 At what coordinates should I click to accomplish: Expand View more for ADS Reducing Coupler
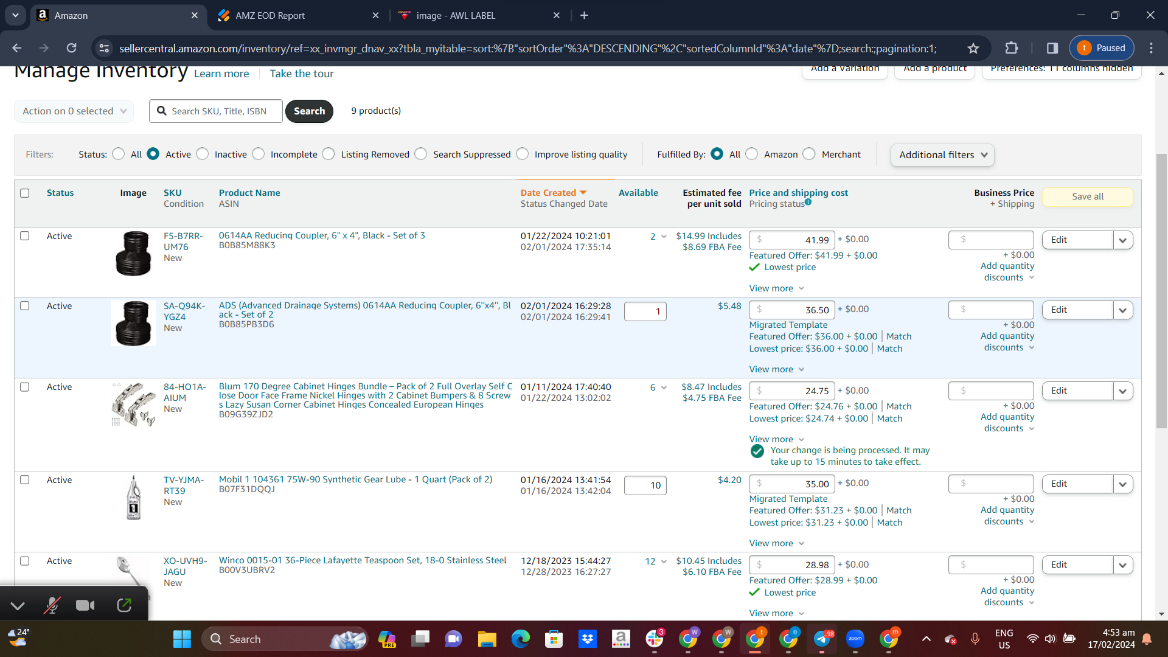coord(777,369)
